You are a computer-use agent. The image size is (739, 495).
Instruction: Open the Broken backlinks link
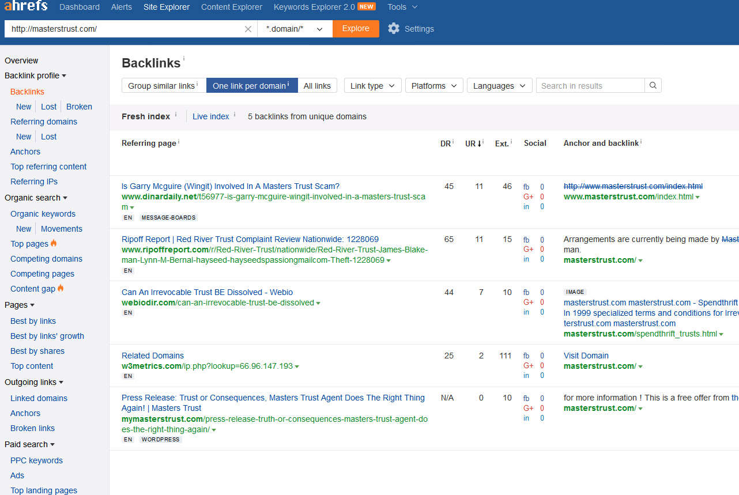(x=79, y=107)
